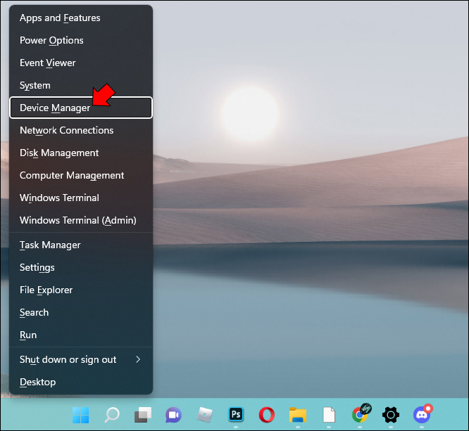Open Power Options from the menu

(x=81, y=40)
